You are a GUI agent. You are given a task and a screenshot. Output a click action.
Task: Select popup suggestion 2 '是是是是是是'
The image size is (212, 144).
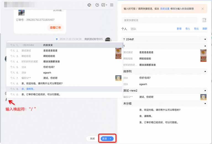tap(64, 50)
